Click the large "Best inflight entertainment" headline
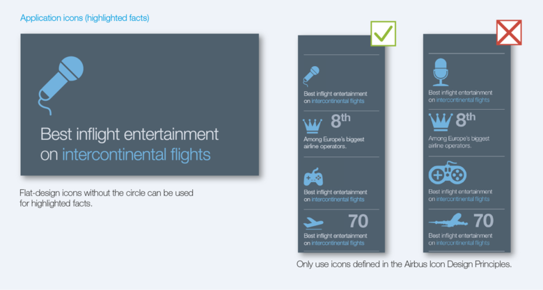The width and height of the screenshot is (543, 290). pos(129,133)
